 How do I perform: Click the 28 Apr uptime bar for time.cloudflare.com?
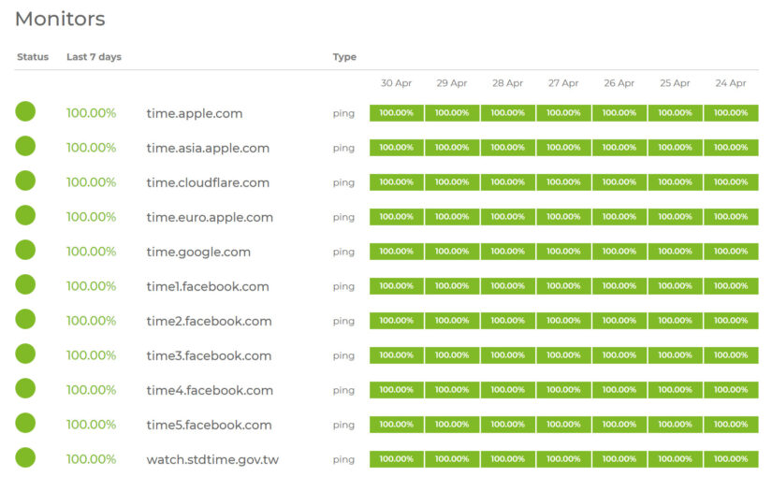point(507,182)
